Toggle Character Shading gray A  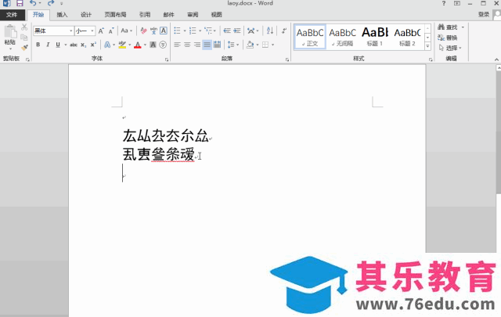coord(153,45)
